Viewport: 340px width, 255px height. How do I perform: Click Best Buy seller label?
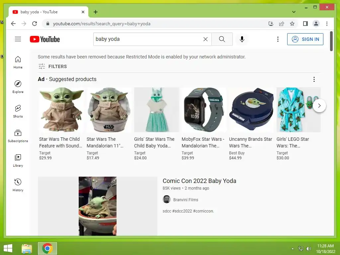coord(237,153)
